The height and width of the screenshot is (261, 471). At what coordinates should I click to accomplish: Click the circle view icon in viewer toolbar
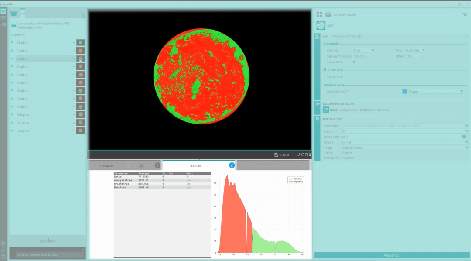pos(303,155)
